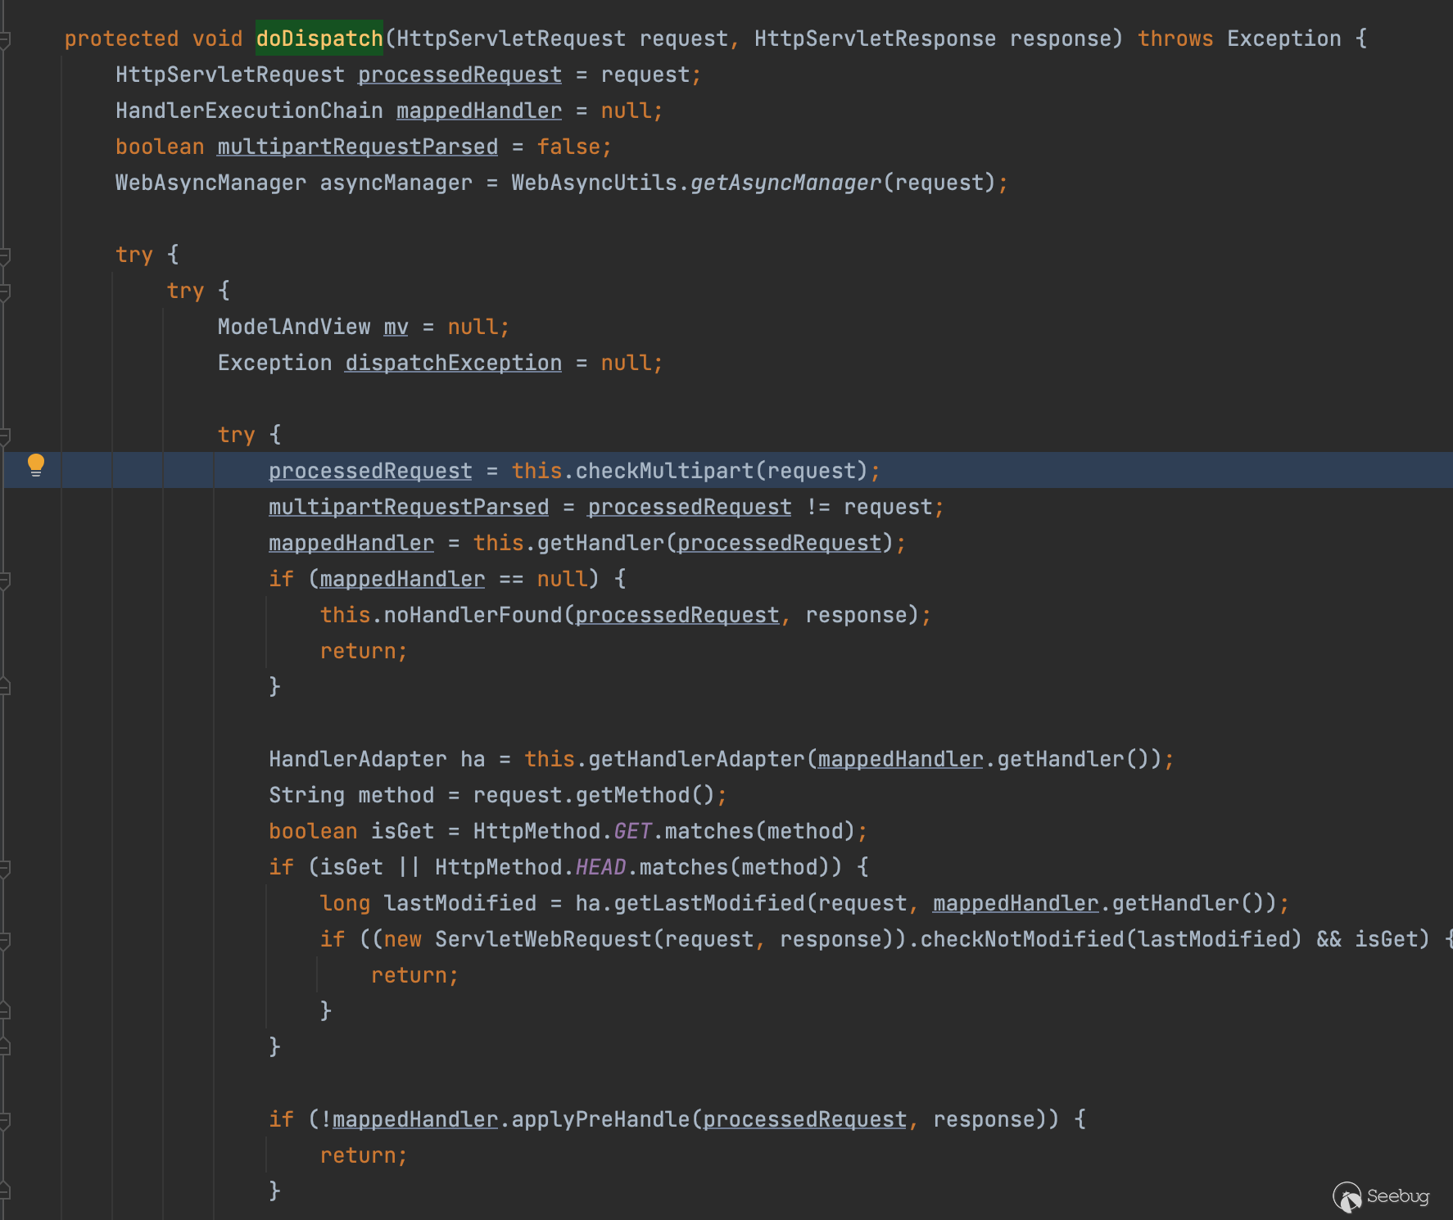
Task: Click the HEAD constant in the if condition
Action: pyautogui.click(x=600, y=867)
